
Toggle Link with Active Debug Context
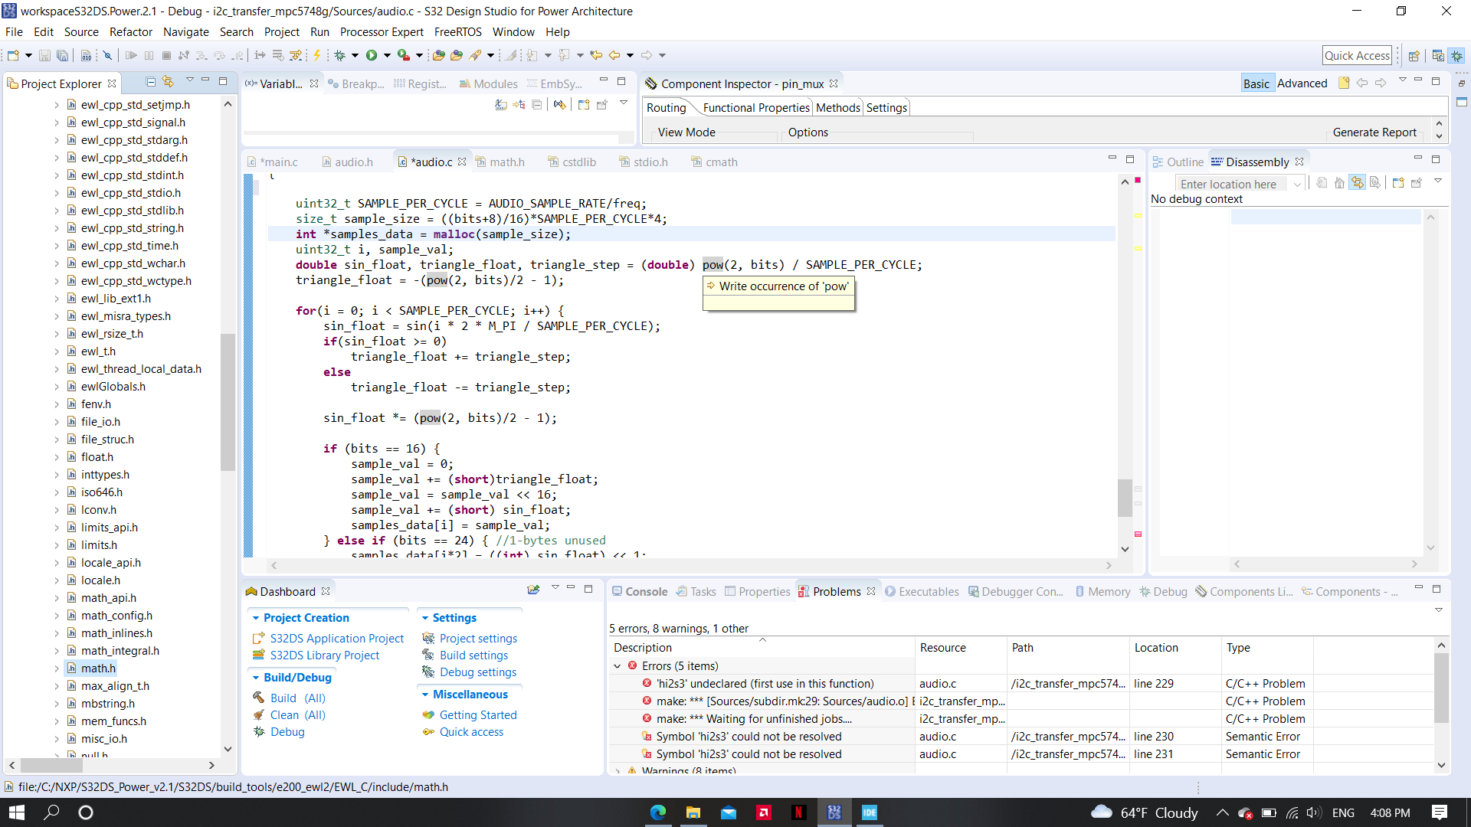pyautogui.click(x=1357, y=183)
